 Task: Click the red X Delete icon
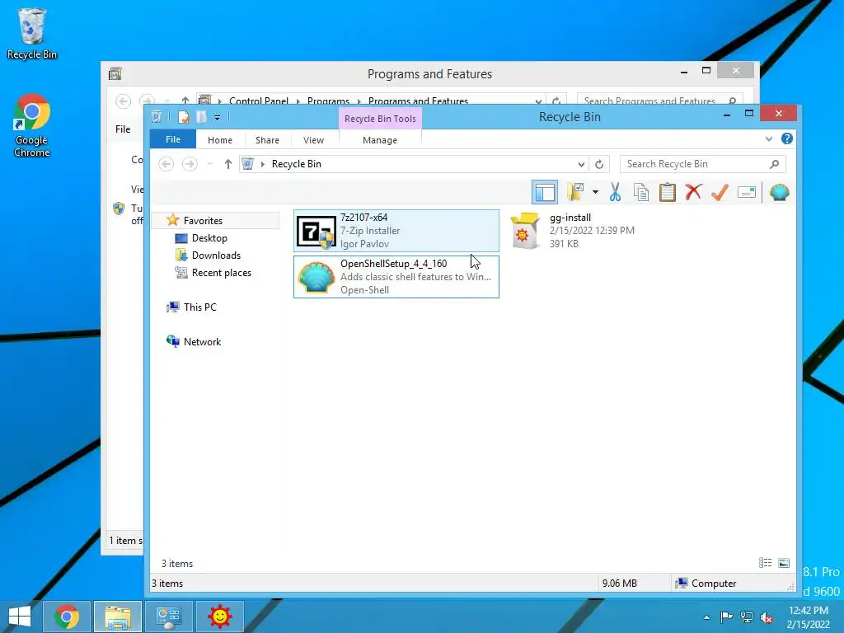point(693,192)
